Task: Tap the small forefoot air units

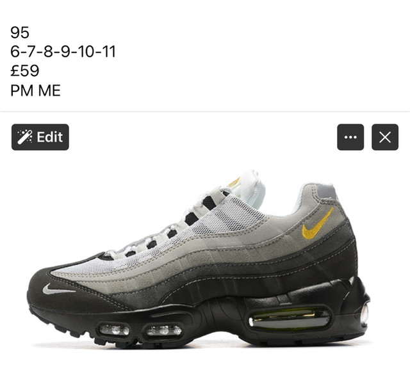Action: pyautogui.click(x=140, y=330)
